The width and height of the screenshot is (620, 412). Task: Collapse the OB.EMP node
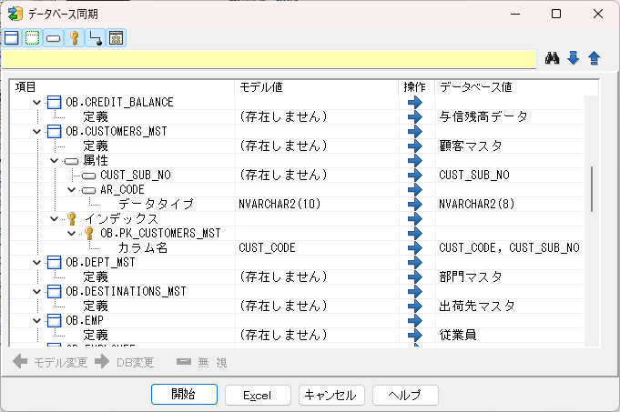click(x=36, y=321)
